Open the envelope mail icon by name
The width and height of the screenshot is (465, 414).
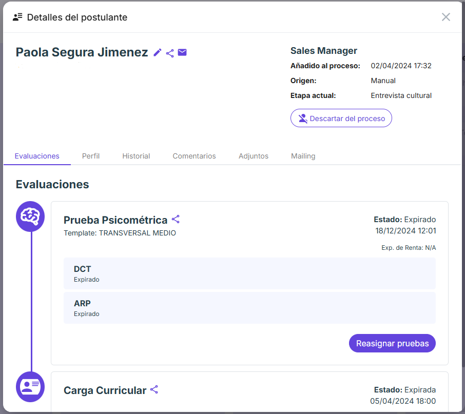pos(182,52)
